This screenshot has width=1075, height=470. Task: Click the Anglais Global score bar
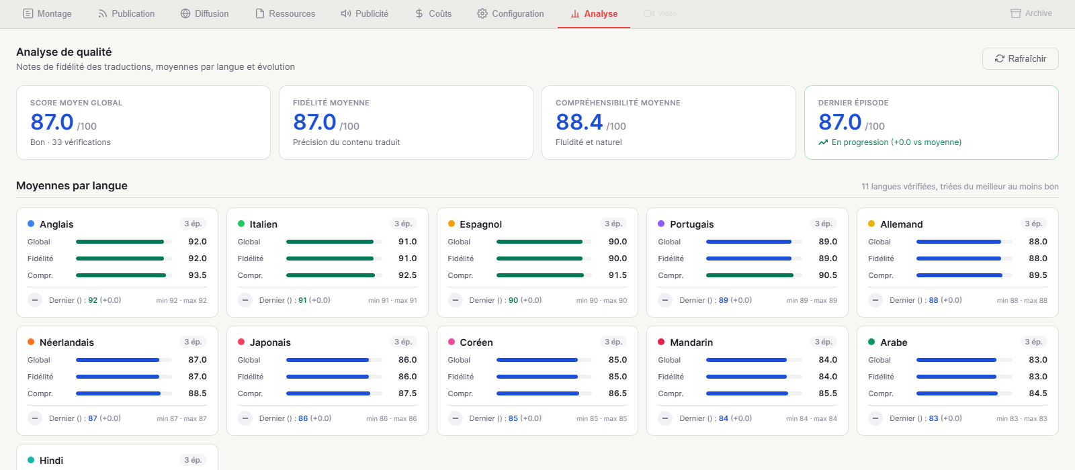[x=124, y=242]
